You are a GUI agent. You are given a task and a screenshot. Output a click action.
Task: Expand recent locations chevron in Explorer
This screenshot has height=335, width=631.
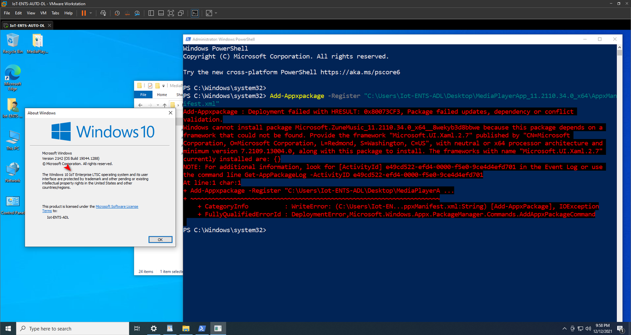[x=157, y=105]
